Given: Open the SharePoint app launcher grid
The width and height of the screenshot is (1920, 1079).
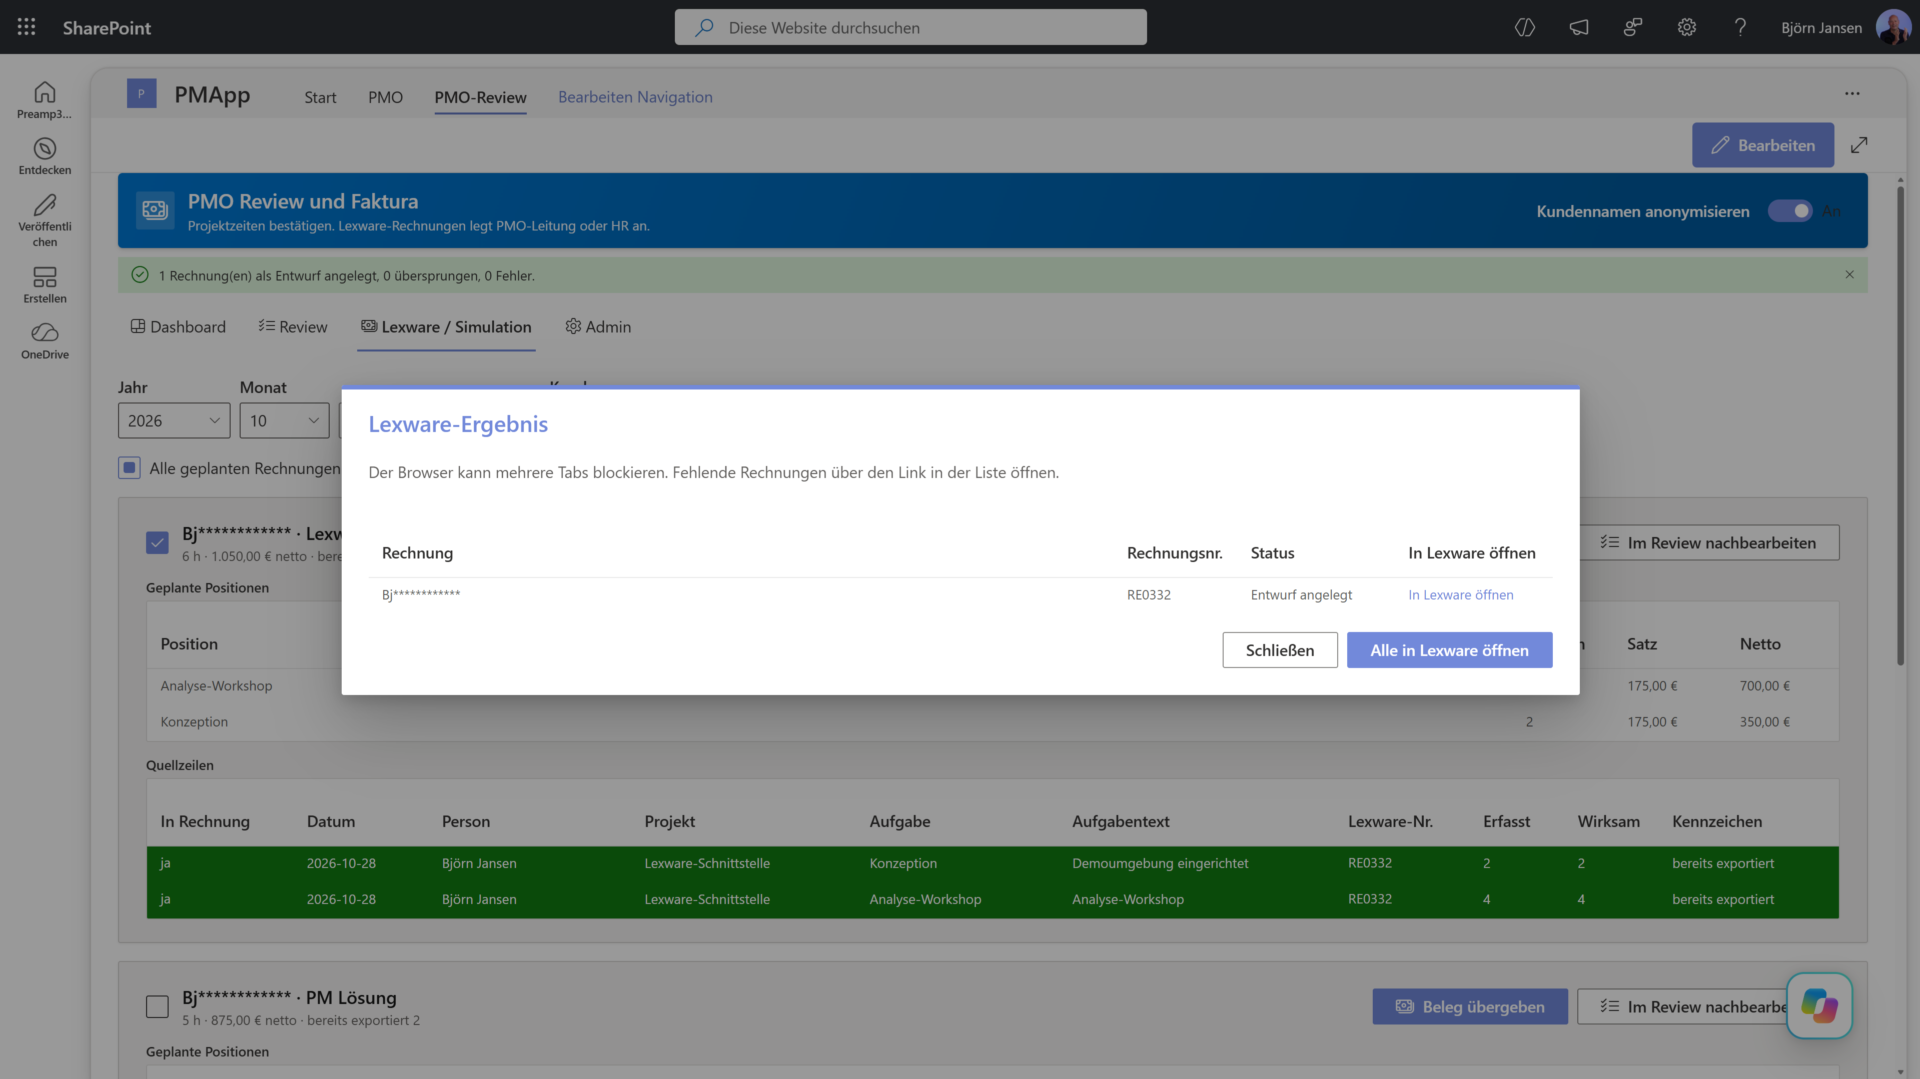Looking at the screenshot, I should click(26, 27).
